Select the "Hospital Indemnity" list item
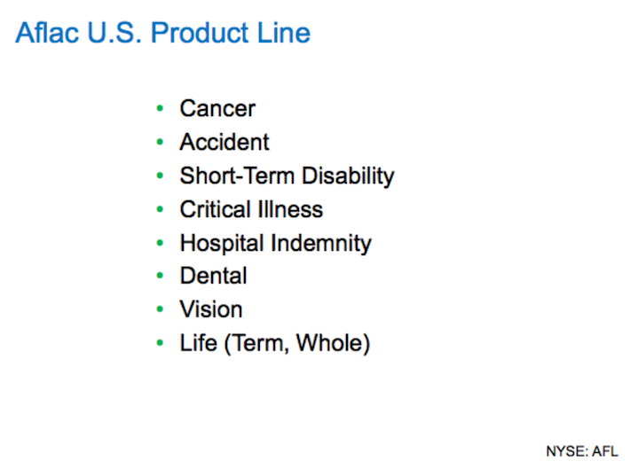Image resolution: width=630 pixels, height=469 pixels. tap(276, 243)
